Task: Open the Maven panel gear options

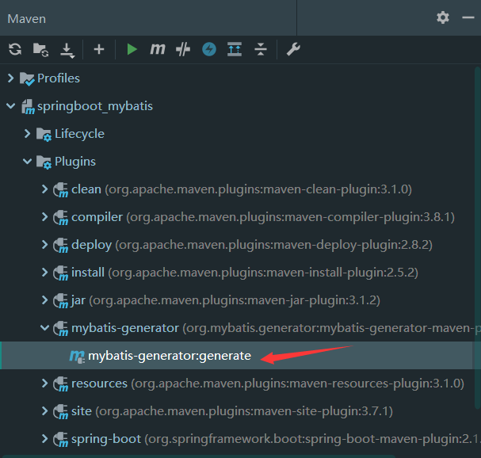Action: (x=443, y=17)
